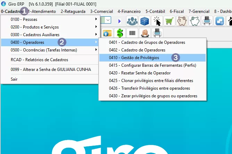Image resolution: width=232 pixels, height=154 pixels.
Task: Click the people group icon in toolbar
Action: point(132,21)
